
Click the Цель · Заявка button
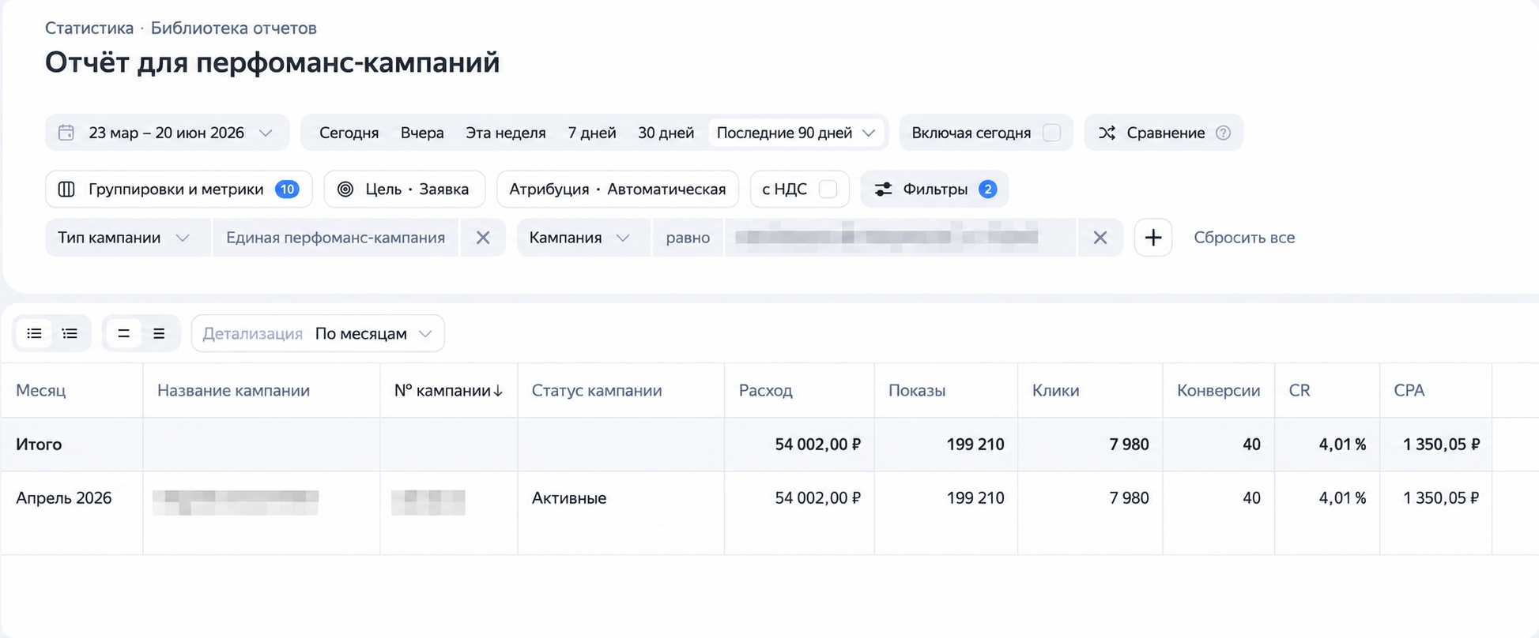coord(405,190)
